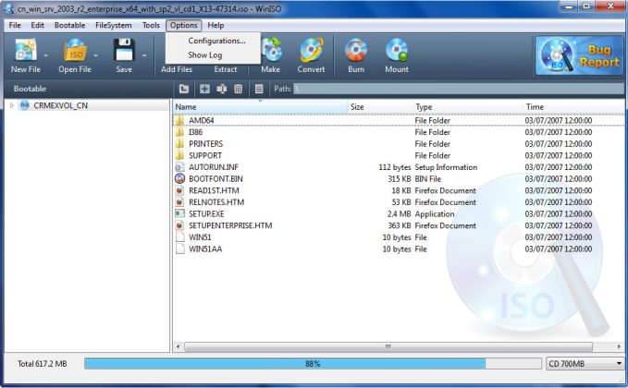Click the New File toolbar icon
The image size is (628, 388).
[x=26, y=50]
